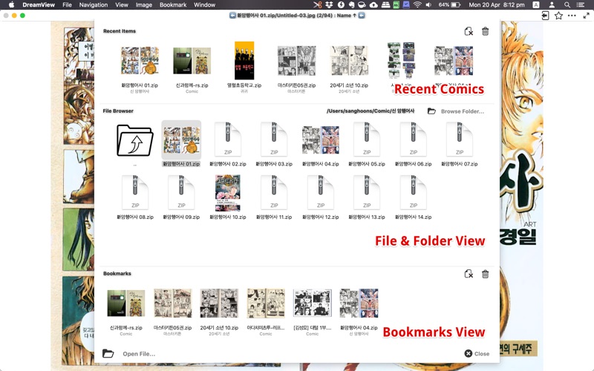Open the bookmark ending in 04.zip
594x371 pixels.
coord(359,303)
